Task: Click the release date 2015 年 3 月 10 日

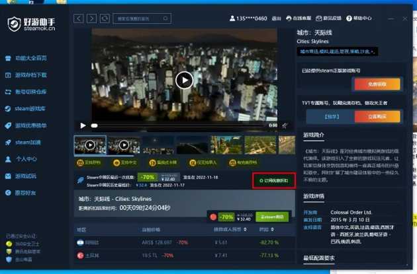Action: [350, 220]
